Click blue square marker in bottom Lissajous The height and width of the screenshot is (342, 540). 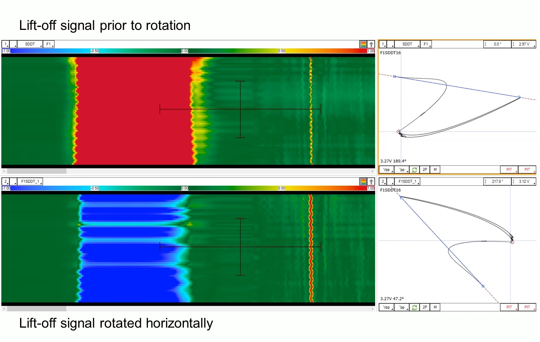(x=483, y=286)
